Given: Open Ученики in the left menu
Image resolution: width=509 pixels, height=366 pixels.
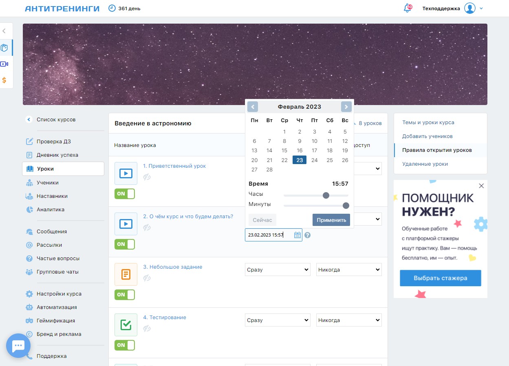Looking at the screenshot, I should tap(47, 183).
